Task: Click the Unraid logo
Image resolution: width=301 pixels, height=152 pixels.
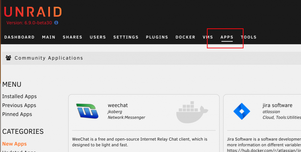Action: point(33,12)
